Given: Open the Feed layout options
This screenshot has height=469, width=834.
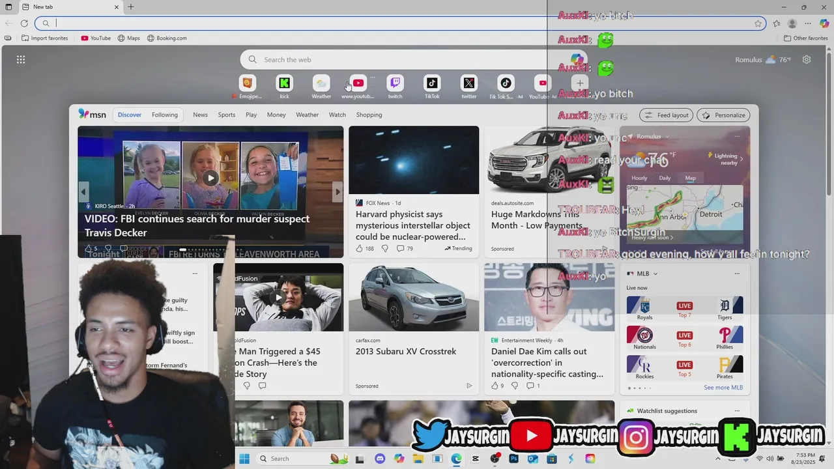Looking at the screenshot, I should coord(666,115).
